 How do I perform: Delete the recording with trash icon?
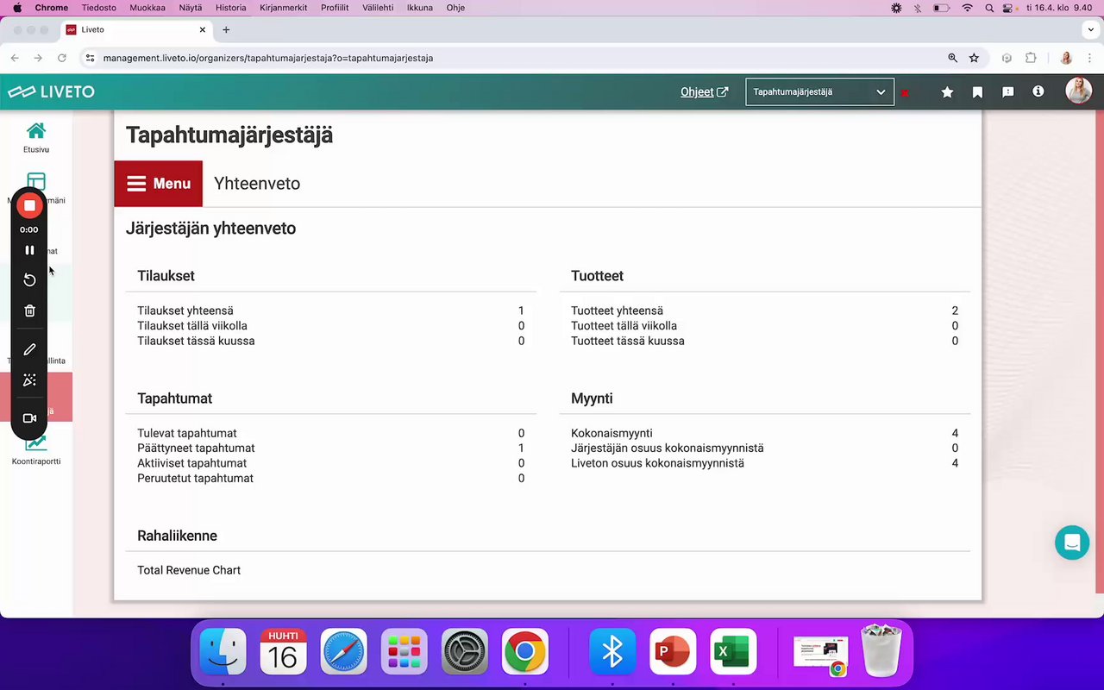29,310
